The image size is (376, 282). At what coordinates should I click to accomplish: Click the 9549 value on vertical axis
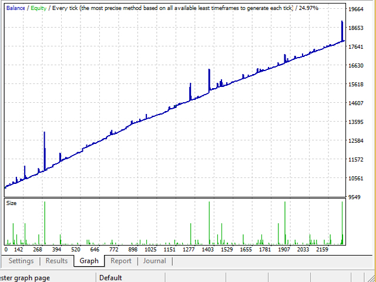click(354, 197)
